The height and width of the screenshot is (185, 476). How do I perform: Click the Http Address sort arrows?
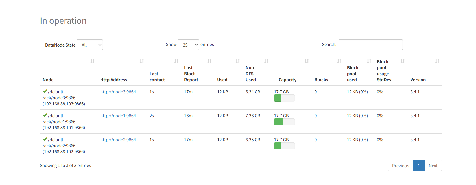pyautogui.click(x=142, y=61)
